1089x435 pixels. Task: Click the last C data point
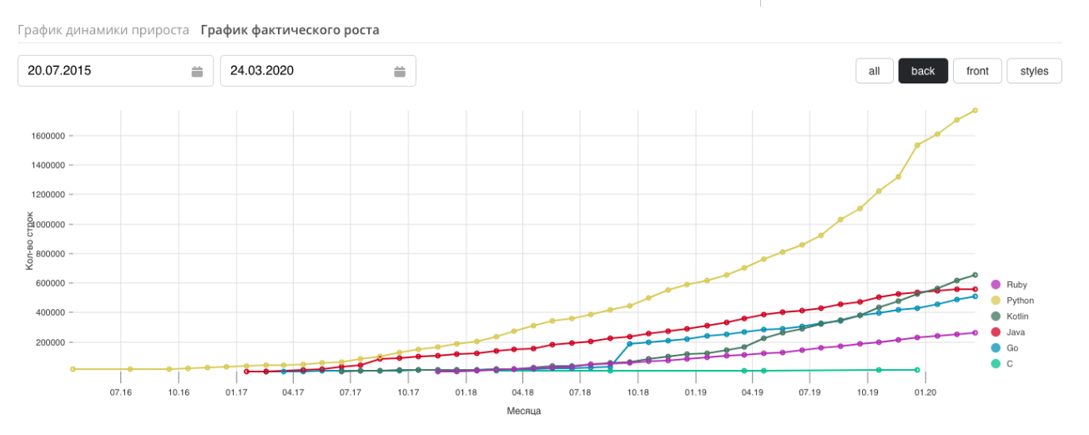[917, 370]
